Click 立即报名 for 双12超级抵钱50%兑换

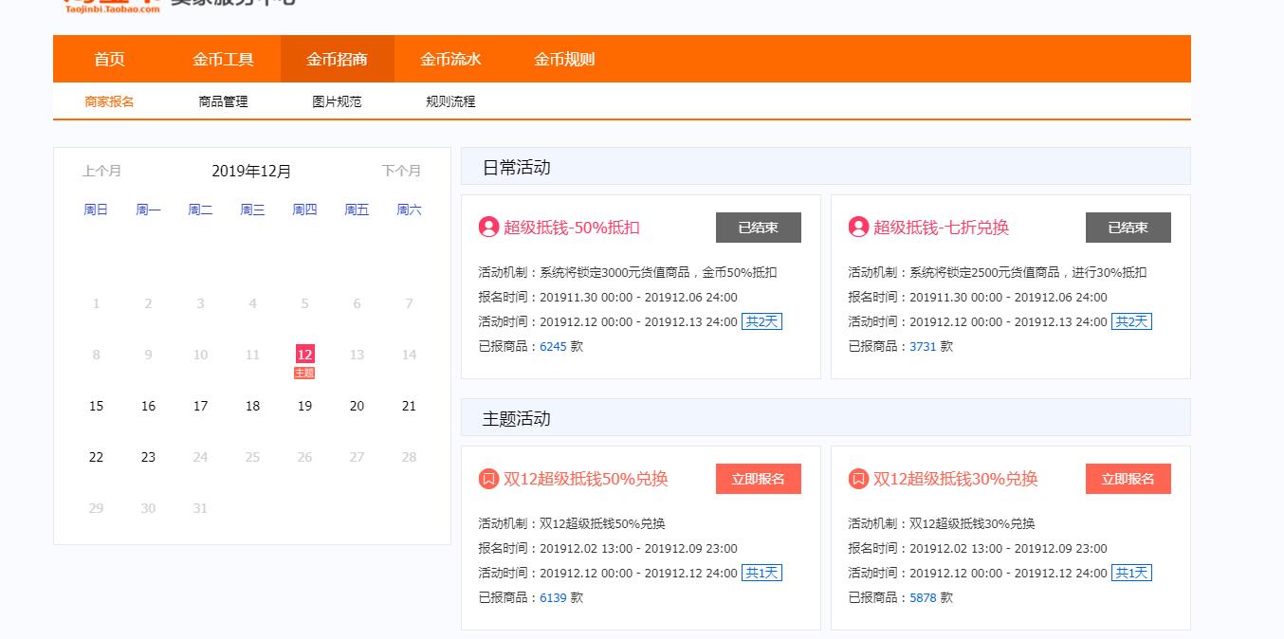(x=758, y=478)
